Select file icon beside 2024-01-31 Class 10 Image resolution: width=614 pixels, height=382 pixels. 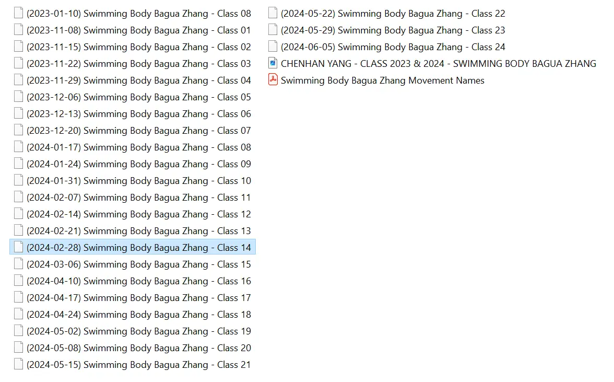tap(18, 181)
